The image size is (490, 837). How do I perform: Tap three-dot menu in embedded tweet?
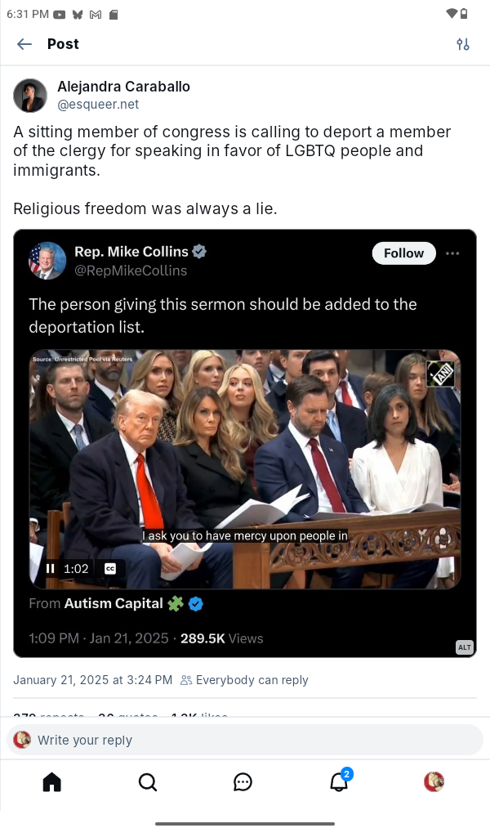452,253
